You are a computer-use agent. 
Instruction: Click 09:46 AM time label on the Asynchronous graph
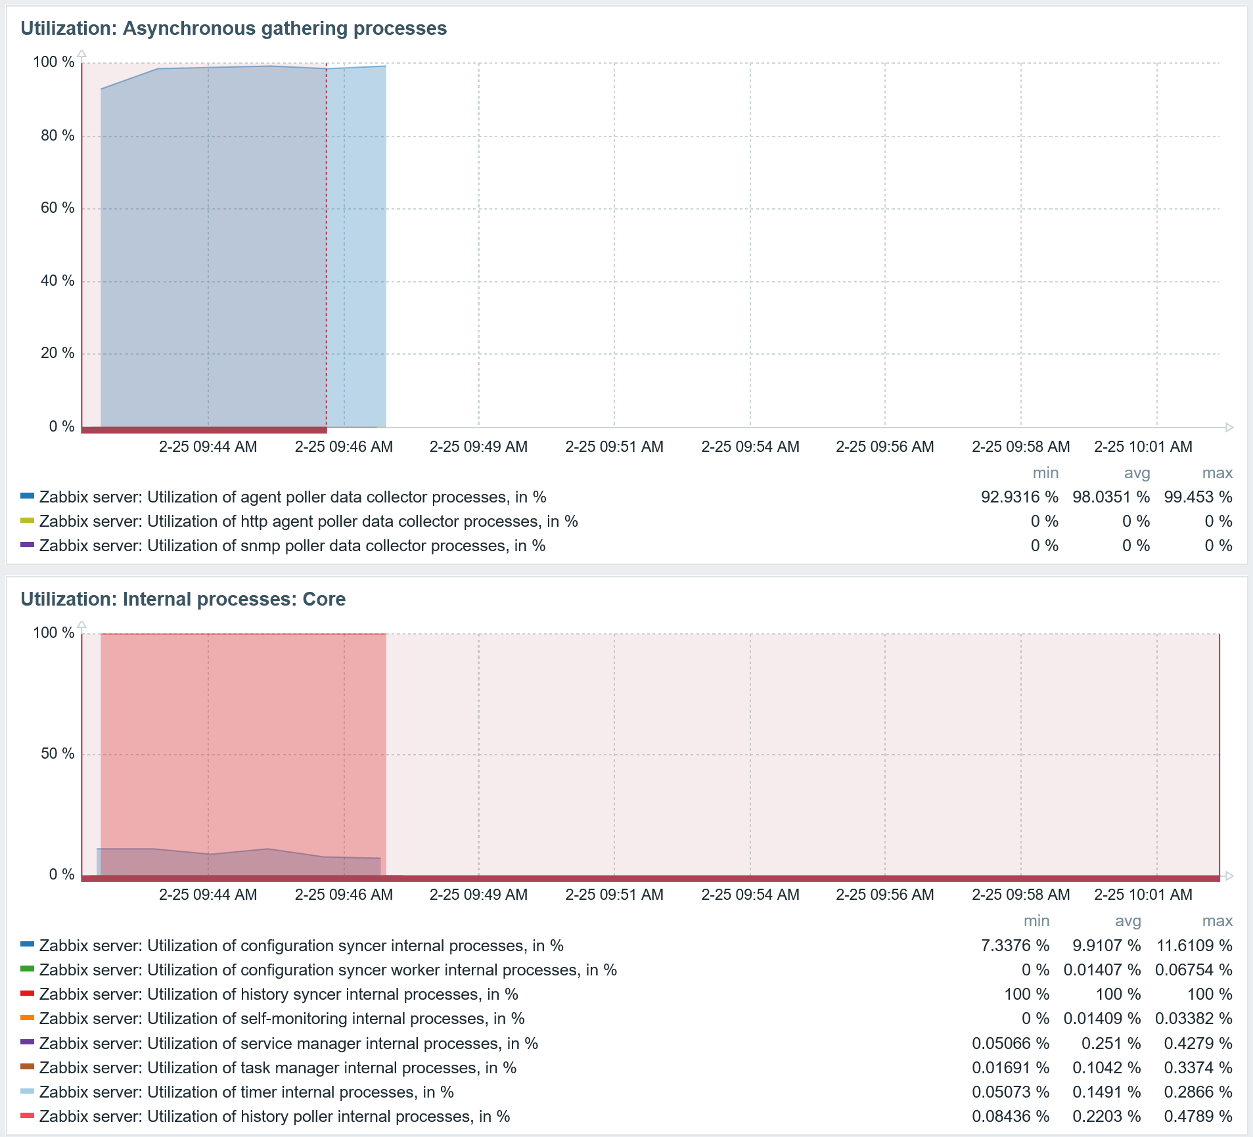pos(344,447)
